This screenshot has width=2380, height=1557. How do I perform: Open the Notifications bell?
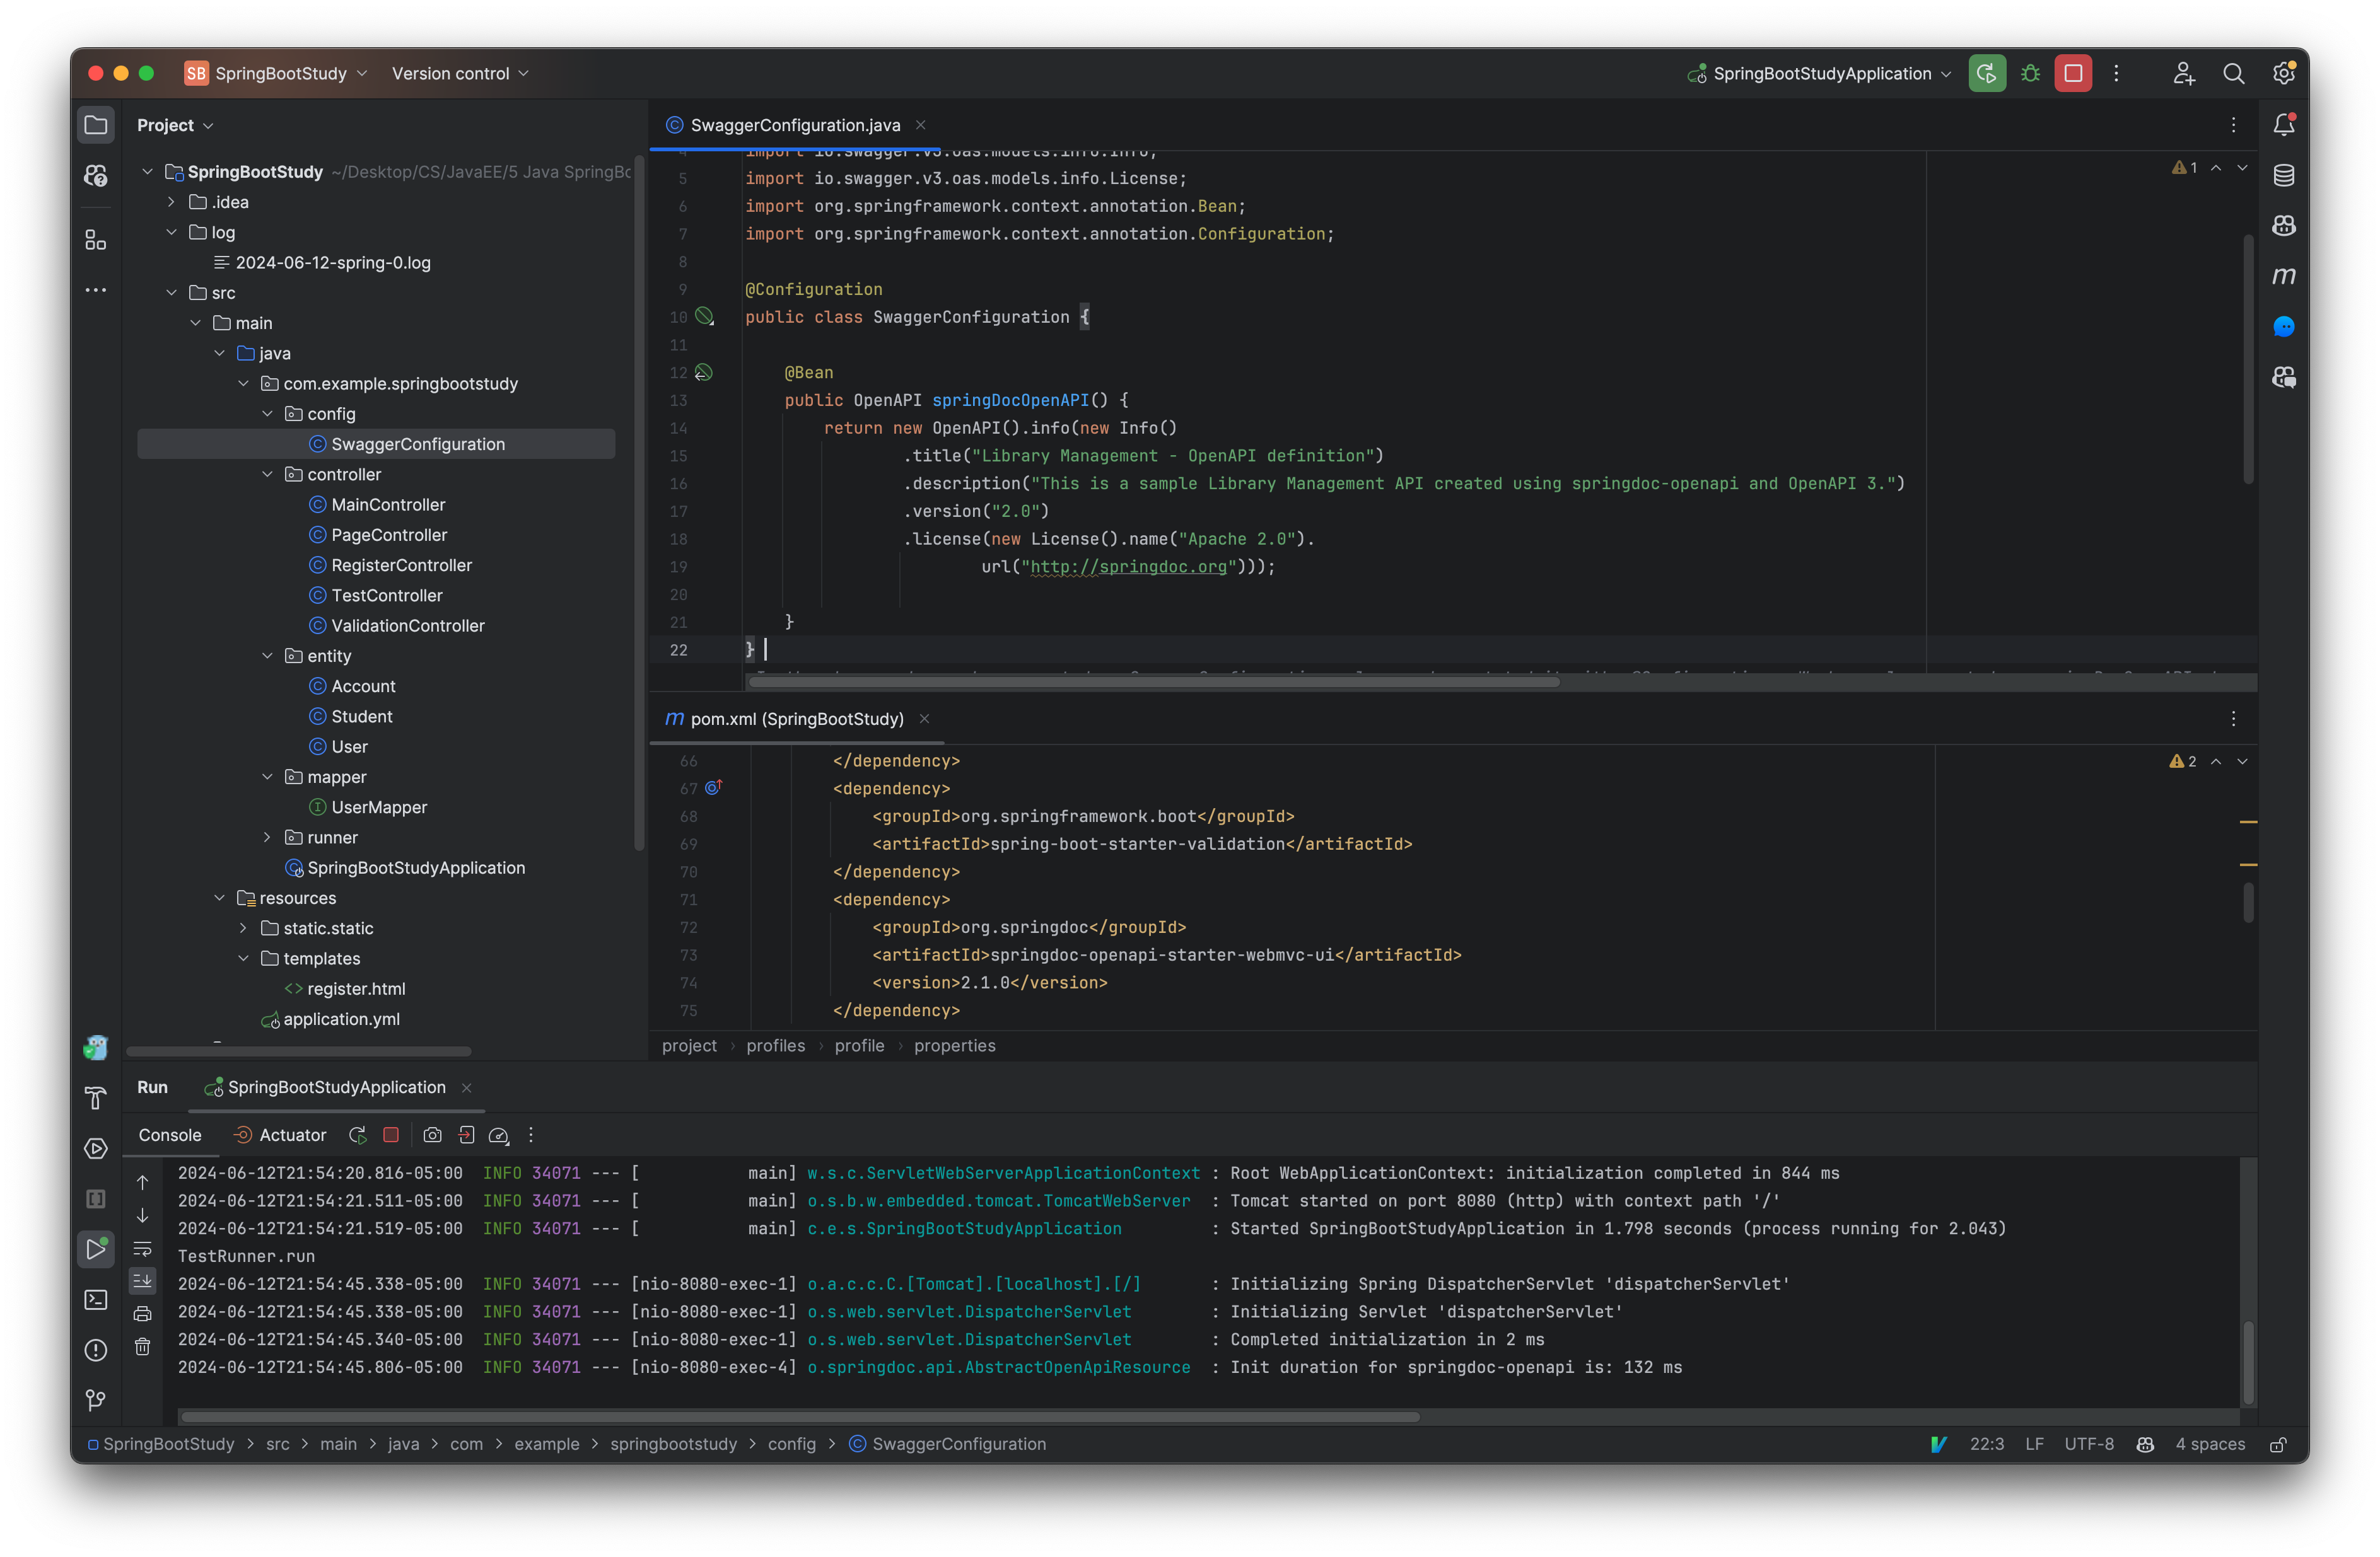[2285, 123]
